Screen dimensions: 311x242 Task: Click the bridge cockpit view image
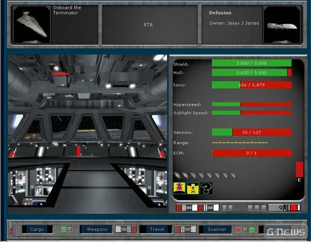pyautogui.click(x=88, y=134)
